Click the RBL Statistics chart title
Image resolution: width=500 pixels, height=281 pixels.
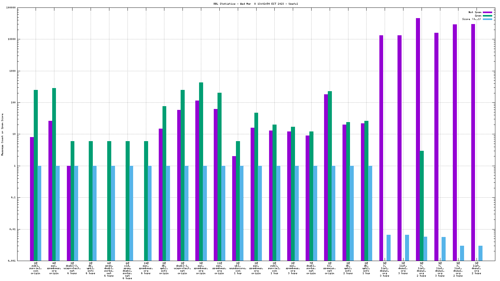[256, 4]
